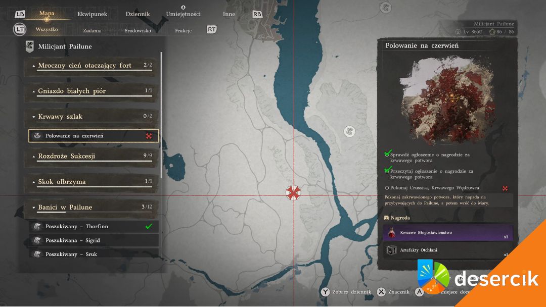Click the Y button Zobacz dziennik icon
546x307 pixels.
pos(325,292)
